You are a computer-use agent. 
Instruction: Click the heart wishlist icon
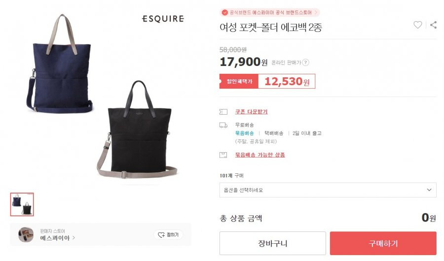(x=418, y=25)
